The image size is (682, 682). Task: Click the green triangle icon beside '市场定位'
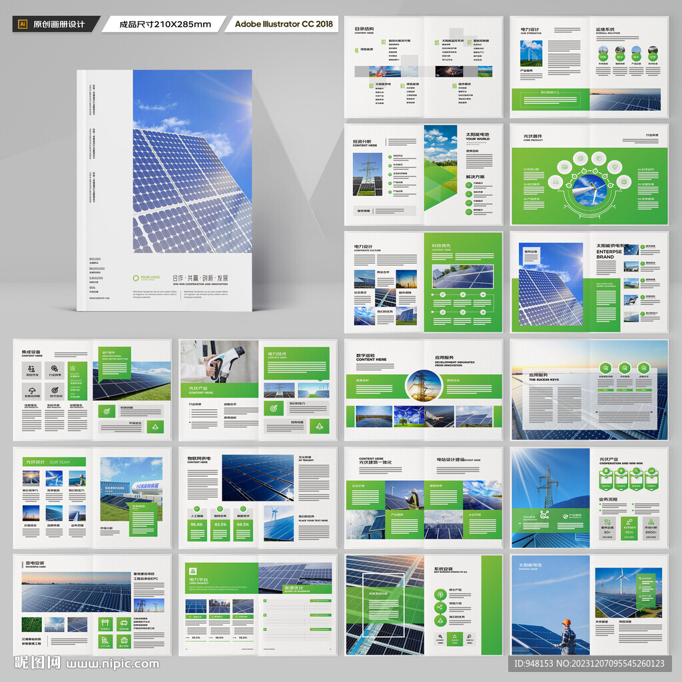(155, 427)
